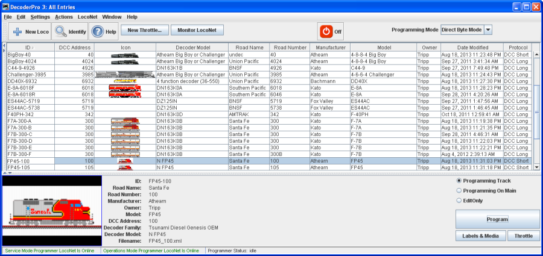The height and width of the screenshot is (256, 543).
Task: Click the BigBoy-40 locomotive icon in table
Action: pyautogui.click(x=125, y=55)
